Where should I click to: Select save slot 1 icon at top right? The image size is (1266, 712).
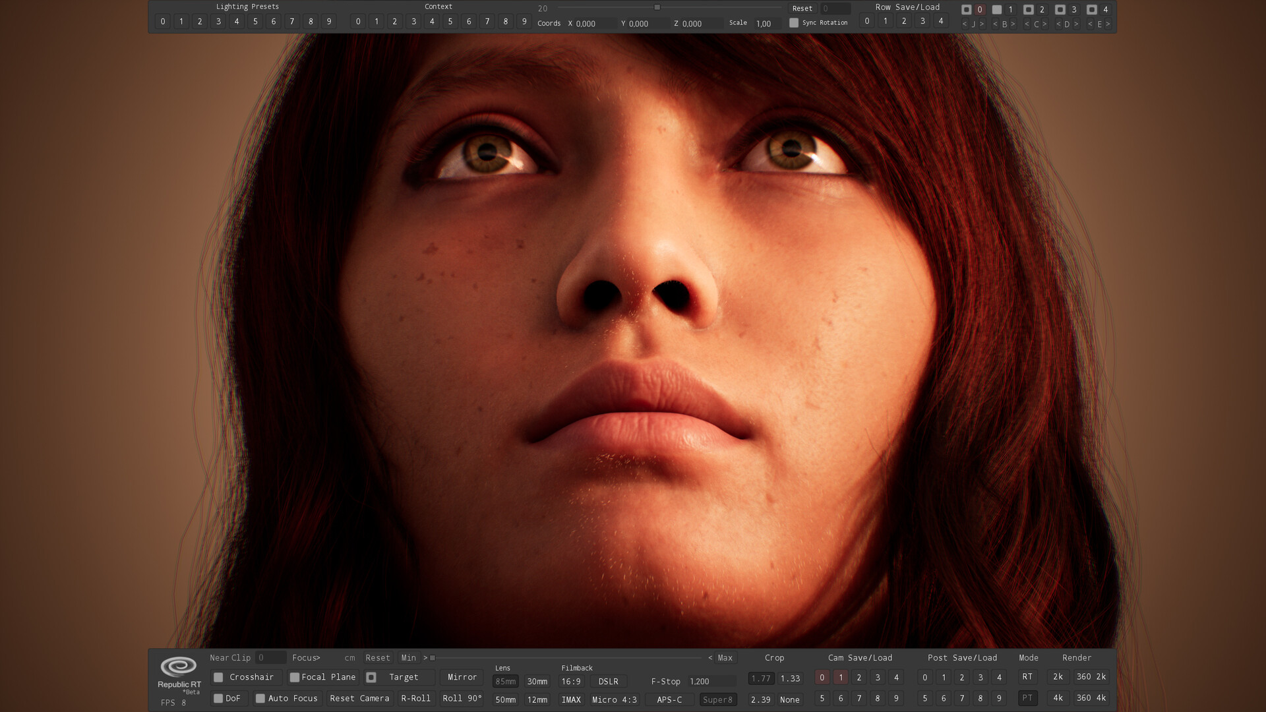point(998,10)
